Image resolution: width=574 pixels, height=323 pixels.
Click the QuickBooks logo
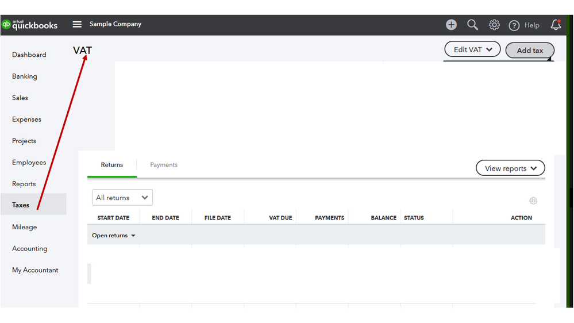(30, 25)
